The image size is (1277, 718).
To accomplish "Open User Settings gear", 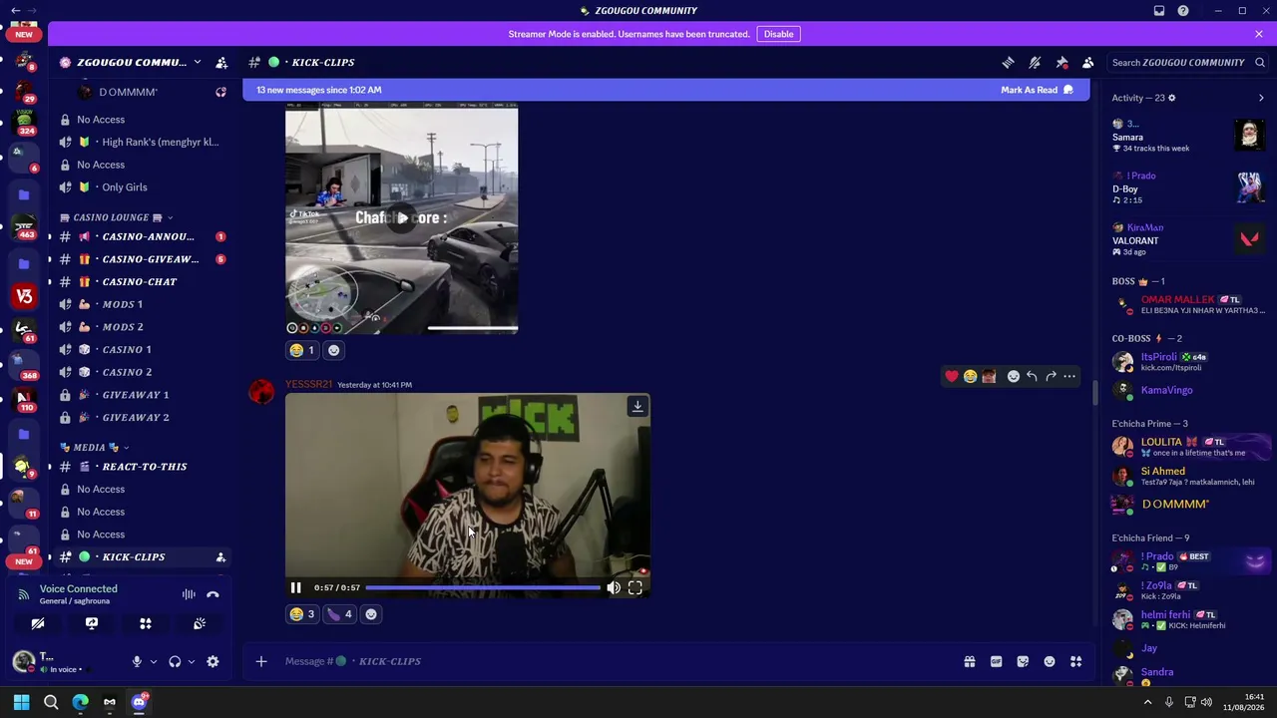I will [x=213, y=661].
